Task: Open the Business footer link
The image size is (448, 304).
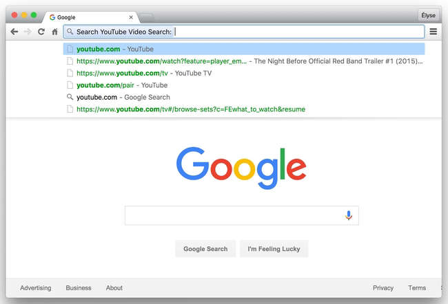Action: pos(79,287)
